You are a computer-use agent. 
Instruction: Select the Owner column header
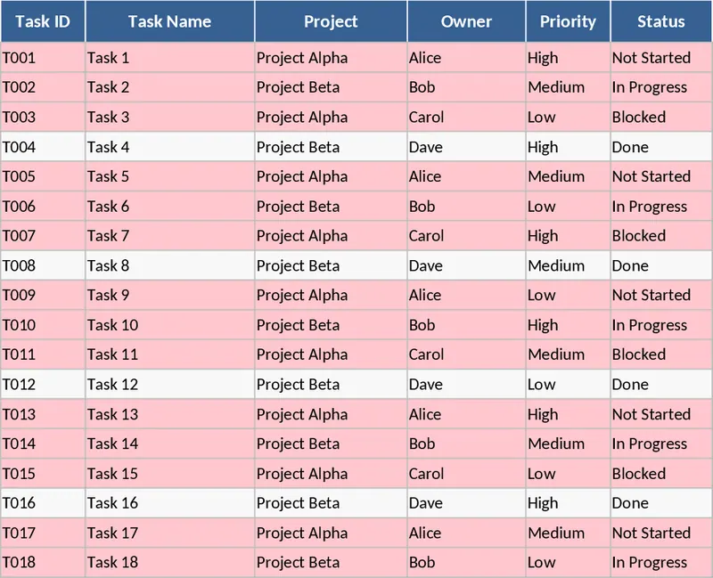click(466, 21)
